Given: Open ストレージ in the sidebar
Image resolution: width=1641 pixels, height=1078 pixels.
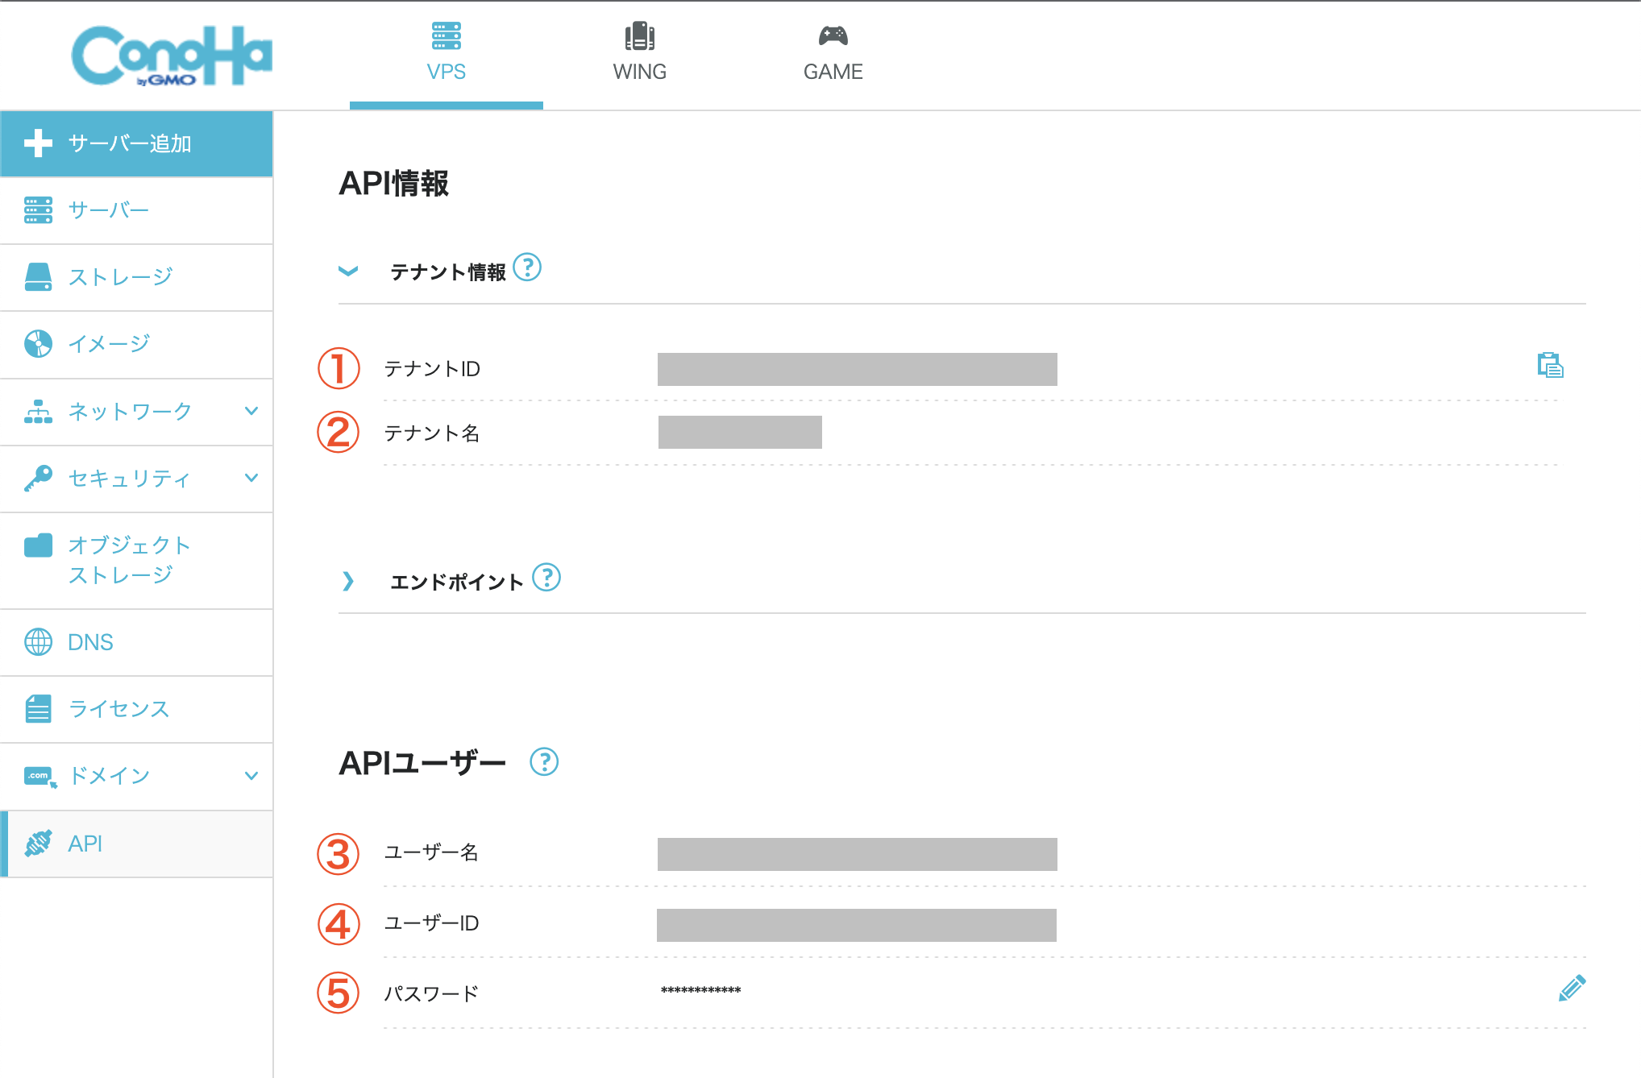Looking at the screenshot, I should pyautogui.click(x=136, y=277).
